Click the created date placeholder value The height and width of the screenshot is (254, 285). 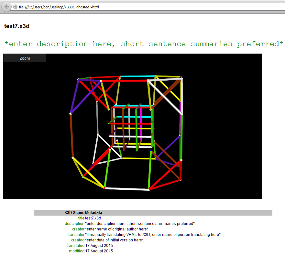click(114, 240)
